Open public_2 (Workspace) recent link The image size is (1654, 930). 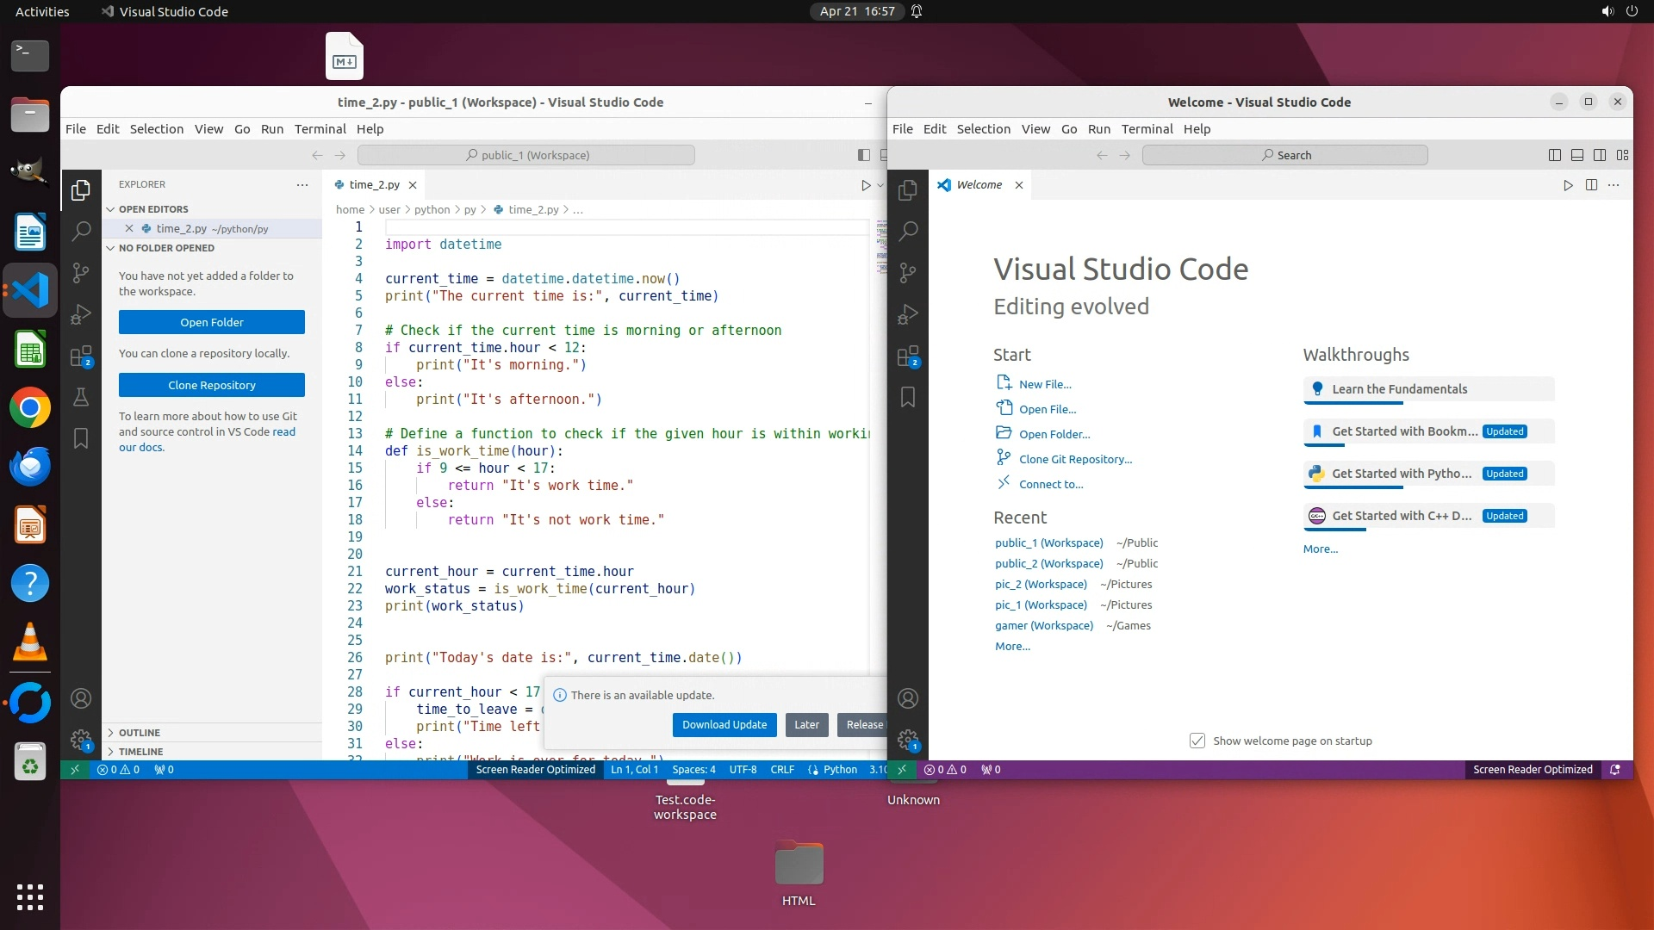point(1048,564)
